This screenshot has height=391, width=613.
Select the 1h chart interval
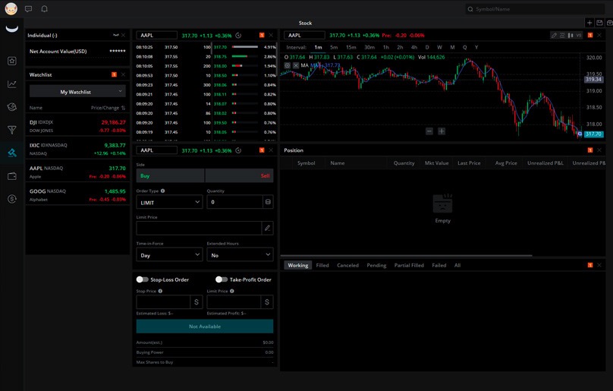tap(386, 47)
